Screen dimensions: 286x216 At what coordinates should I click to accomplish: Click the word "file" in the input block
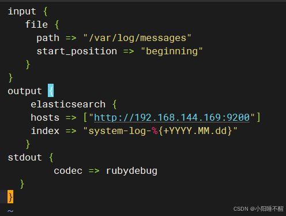pyautogui.click(x=36, y=24)
